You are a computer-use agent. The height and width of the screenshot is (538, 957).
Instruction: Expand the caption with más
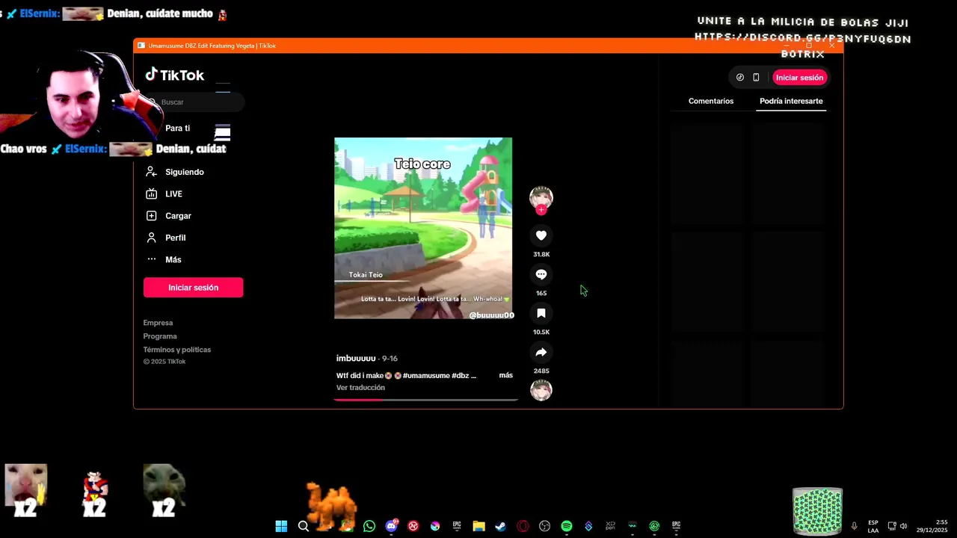coord(506,375)
